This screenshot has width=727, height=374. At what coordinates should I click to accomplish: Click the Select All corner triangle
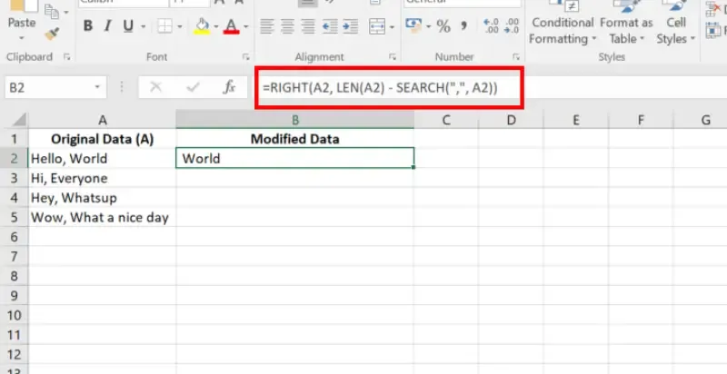click(19, 120)
